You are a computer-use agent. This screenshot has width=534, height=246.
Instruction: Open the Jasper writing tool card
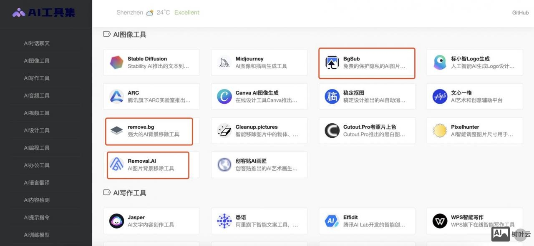[151, 221]
